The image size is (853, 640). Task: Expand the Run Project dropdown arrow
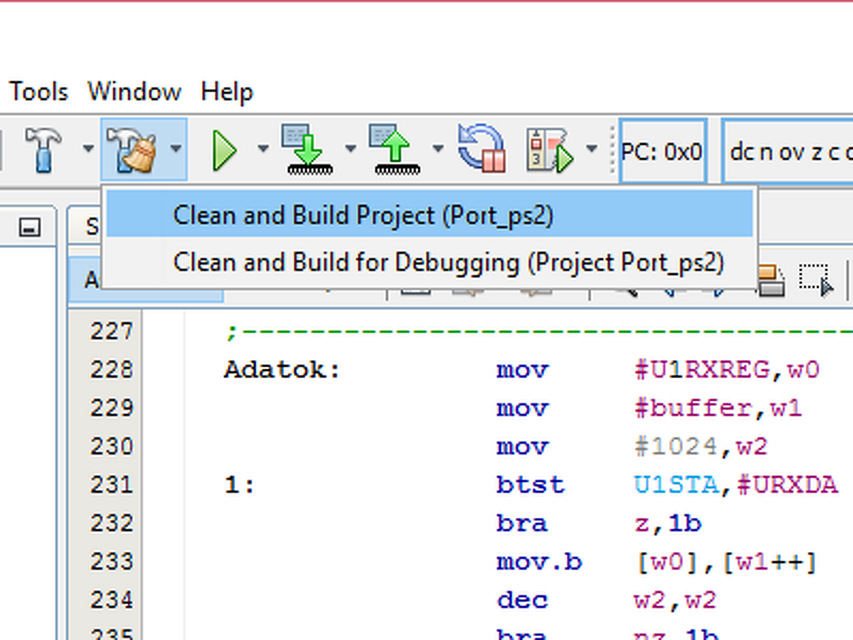point(263,149)
